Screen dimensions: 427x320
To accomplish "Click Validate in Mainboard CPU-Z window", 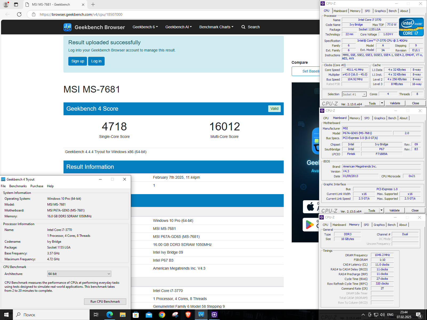I will tap(394, 210).
